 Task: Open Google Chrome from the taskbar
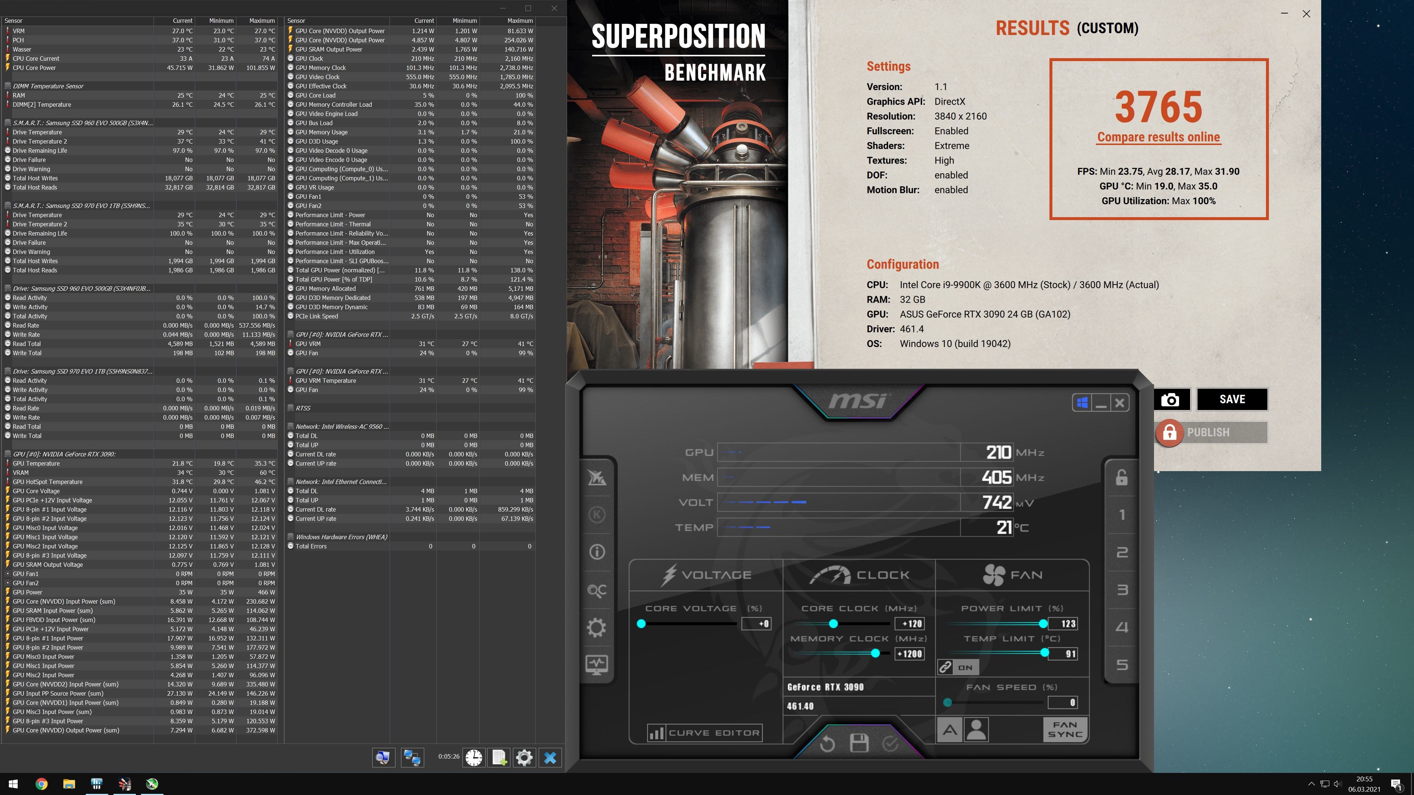pos(41,784)
